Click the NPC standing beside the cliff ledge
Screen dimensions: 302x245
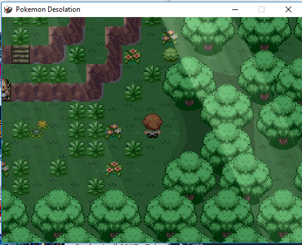[x=5, y=90]
